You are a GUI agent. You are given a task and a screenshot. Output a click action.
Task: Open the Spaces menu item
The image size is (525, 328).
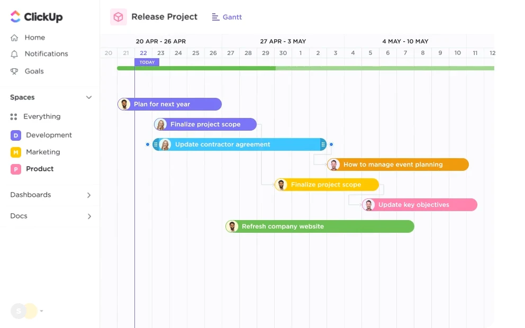[x=22, y=97]
